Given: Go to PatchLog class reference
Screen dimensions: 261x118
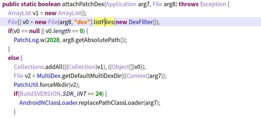Looking at the screenshot, I should 26,40.
